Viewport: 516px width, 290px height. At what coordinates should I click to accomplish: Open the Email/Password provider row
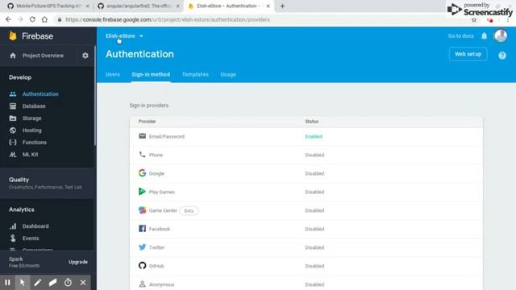coord(306,136)
